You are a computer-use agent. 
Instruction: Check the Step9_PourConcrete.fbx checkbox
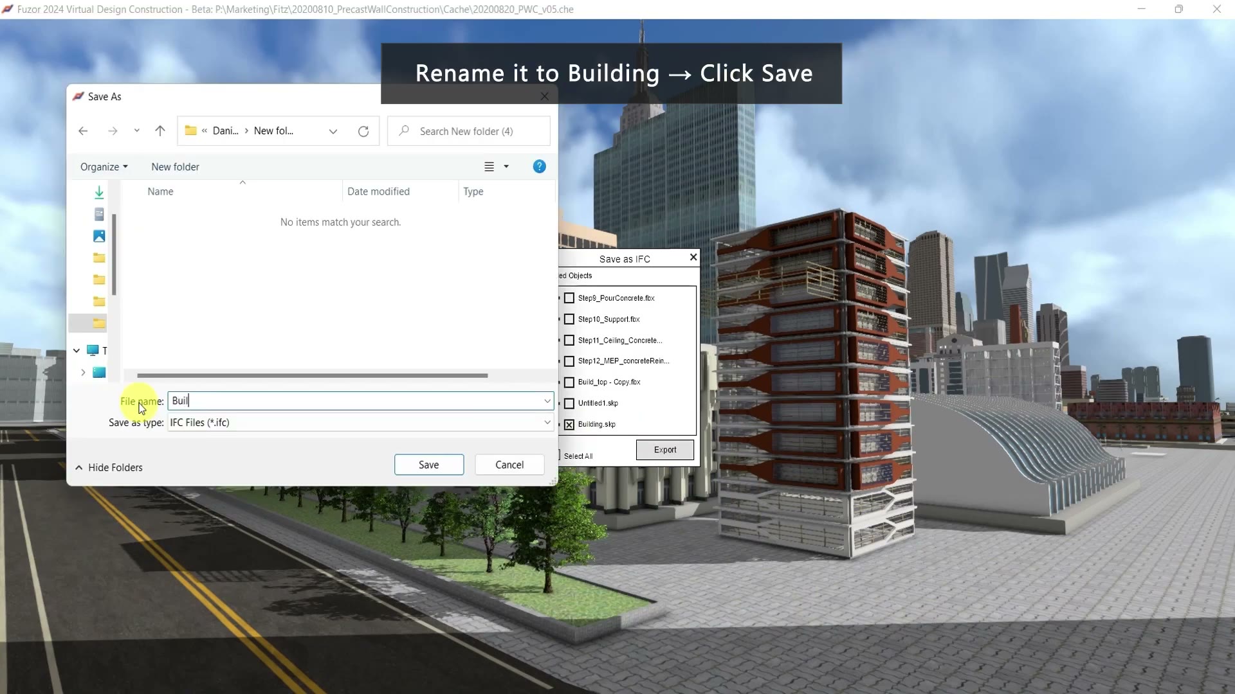569,298
